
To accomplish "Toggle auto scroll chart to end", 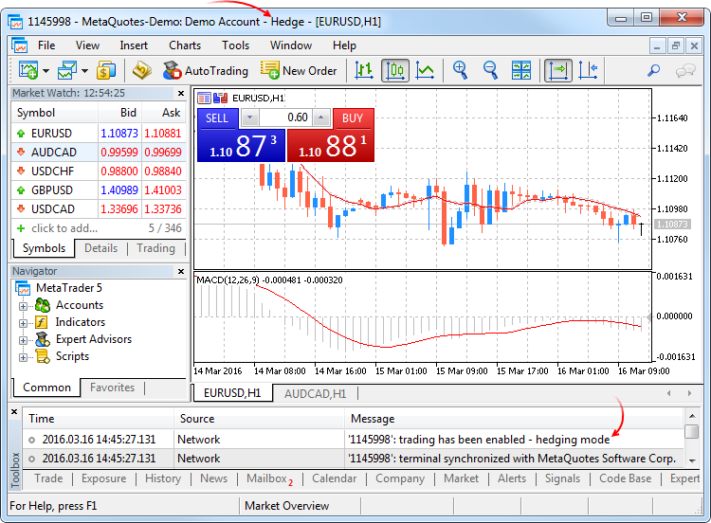I will pos(557,70).
